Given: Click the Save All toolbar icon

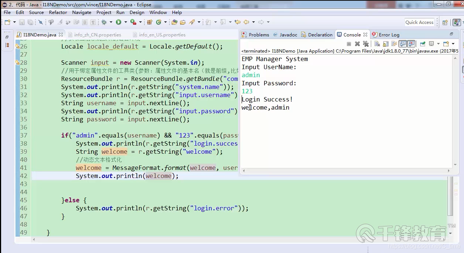Looking at the screenshot, I should tap(30, 22).
